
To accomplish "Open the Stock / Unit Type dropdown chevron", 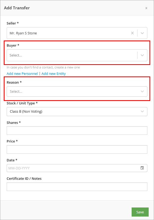I will pos(142,112).
